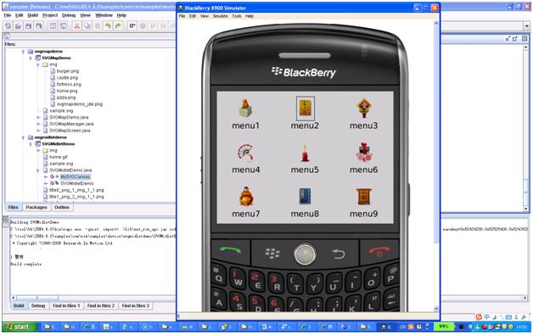Open the JDE Debug menu

pos(69,15)
